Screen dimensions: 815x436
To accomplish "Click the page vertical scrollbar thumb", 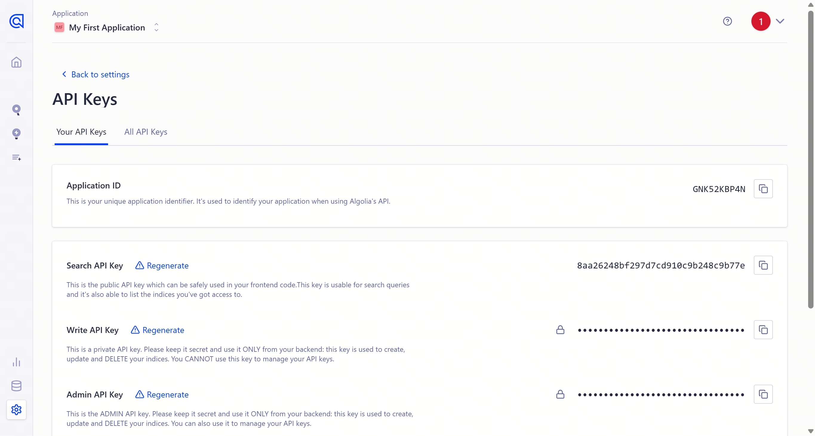I will (x=810, y=159).
